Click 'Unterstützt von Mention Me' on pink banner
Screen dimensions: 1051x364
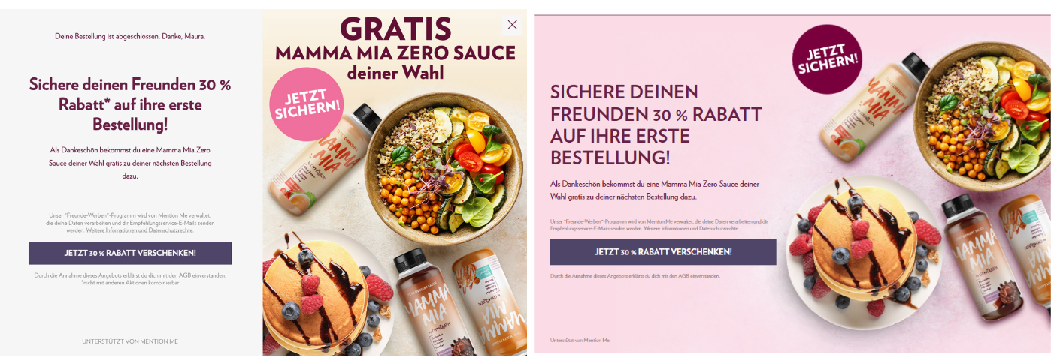click(580, 340)
